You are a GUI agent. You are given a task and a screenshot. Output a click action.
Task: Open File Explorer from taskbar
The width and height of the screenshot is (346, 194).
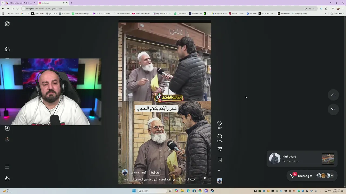[182, 191]
